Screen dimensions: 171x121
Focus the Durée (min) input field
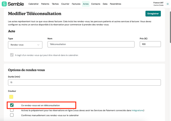click(84, 83)
